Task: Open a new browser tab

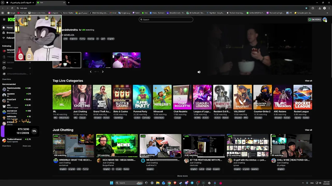Action: click(x=69, y=3)
